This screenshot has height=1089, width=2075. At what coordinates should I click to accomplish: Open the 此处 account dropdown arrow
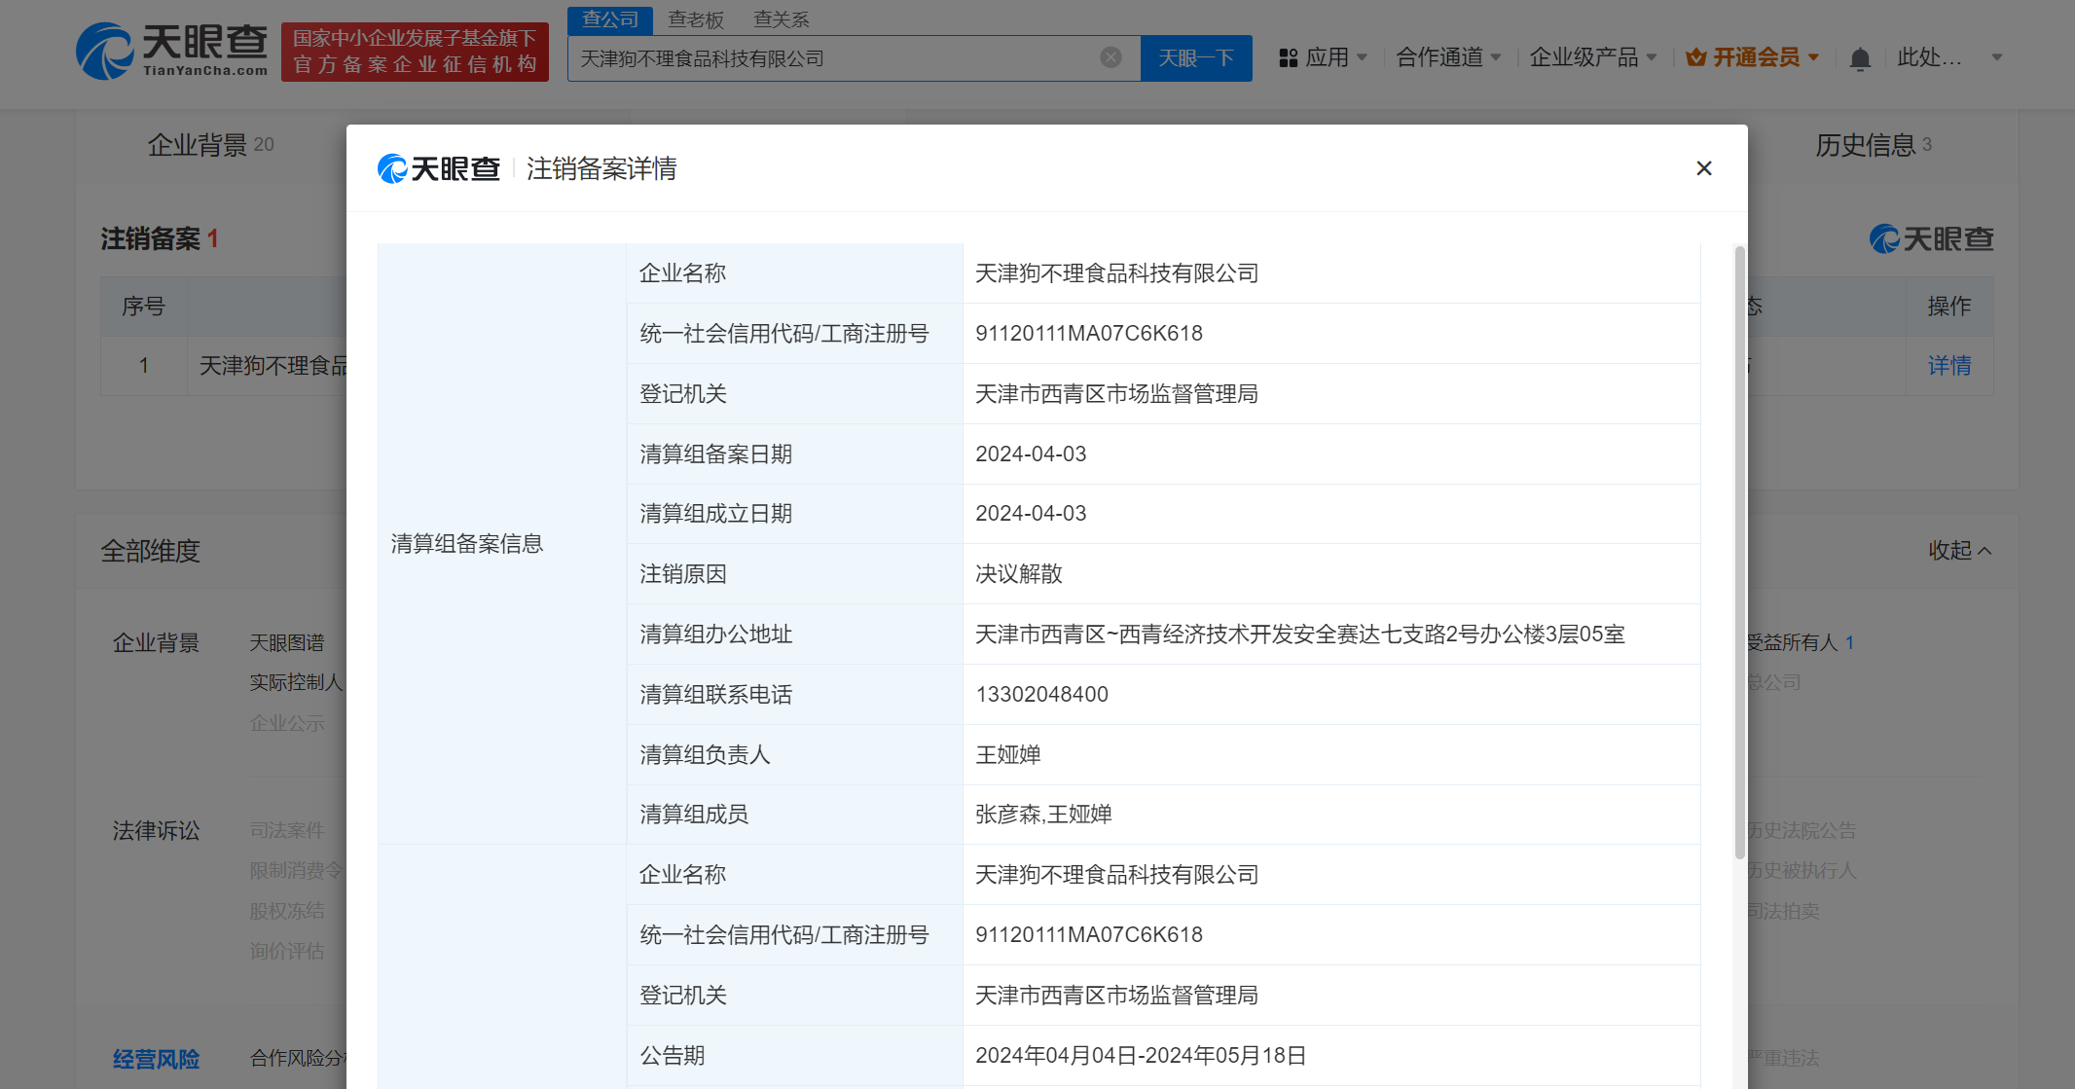coord(1996,57)
